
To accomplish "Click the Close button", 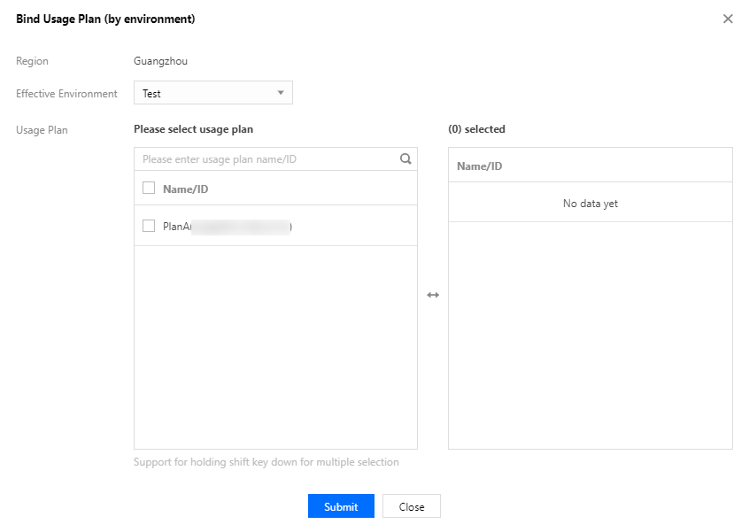I will [x=411, y=506].
